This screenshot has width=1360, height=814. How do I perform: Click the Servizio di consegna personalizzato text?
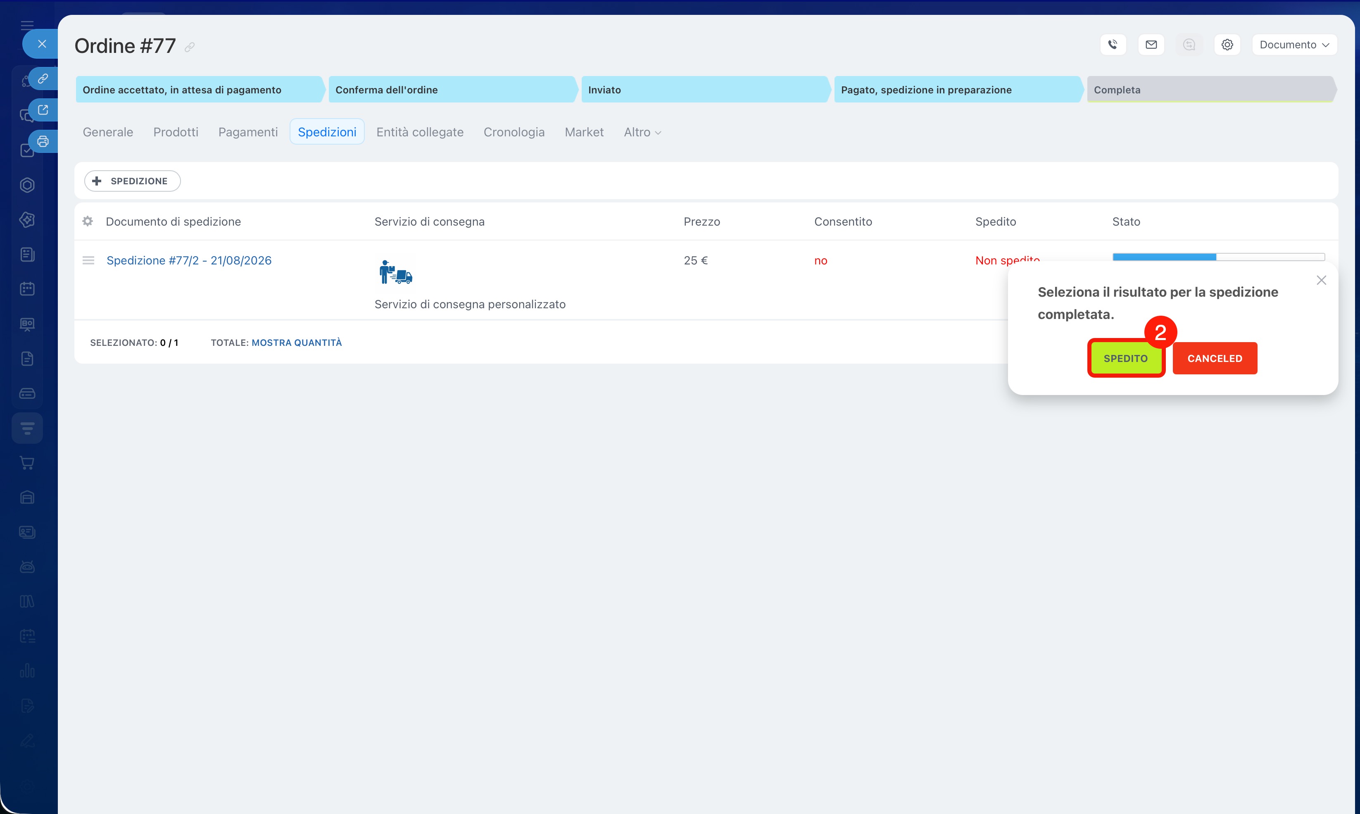[470, 305]
